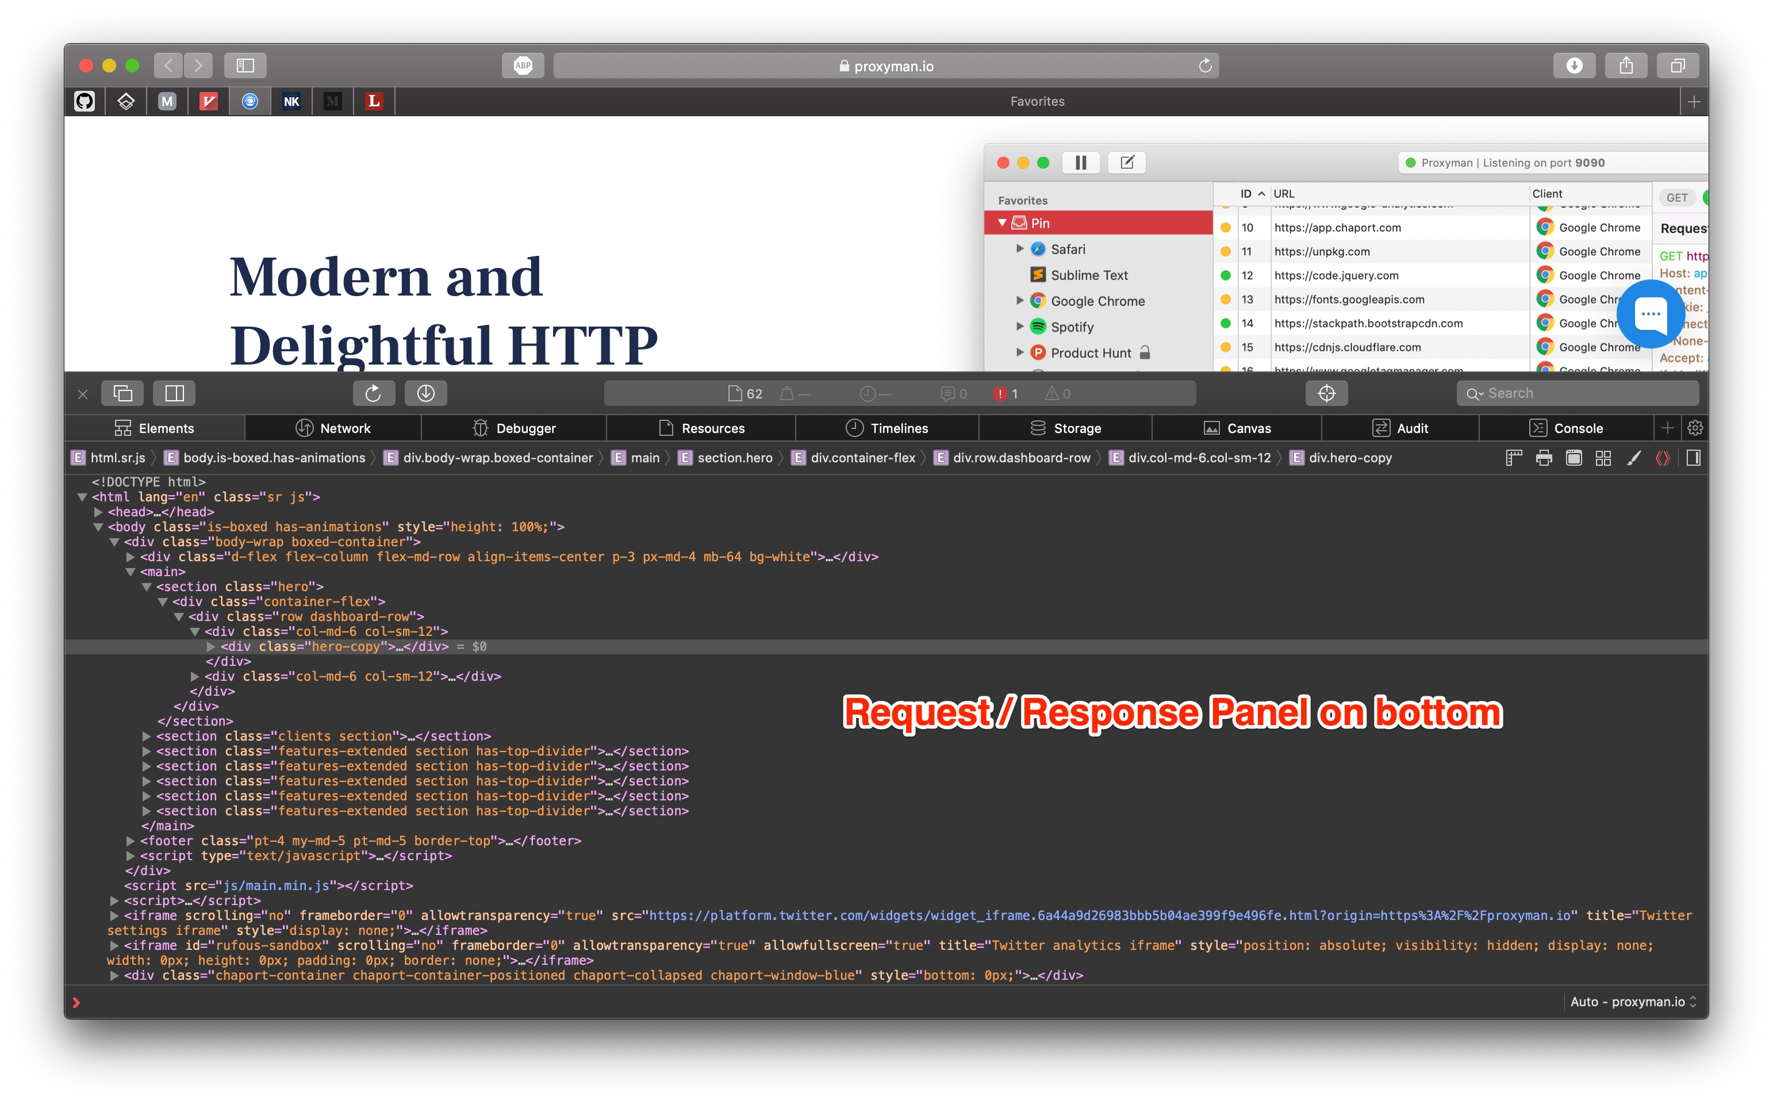Click the element selection crosshair icon
Screen dimensions: 1773x1104
pos(1326,393)
